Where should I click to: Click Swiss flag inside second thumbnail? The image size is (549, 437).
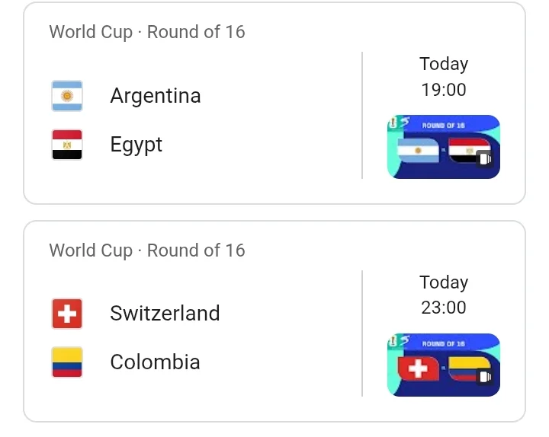pos(418,368)
